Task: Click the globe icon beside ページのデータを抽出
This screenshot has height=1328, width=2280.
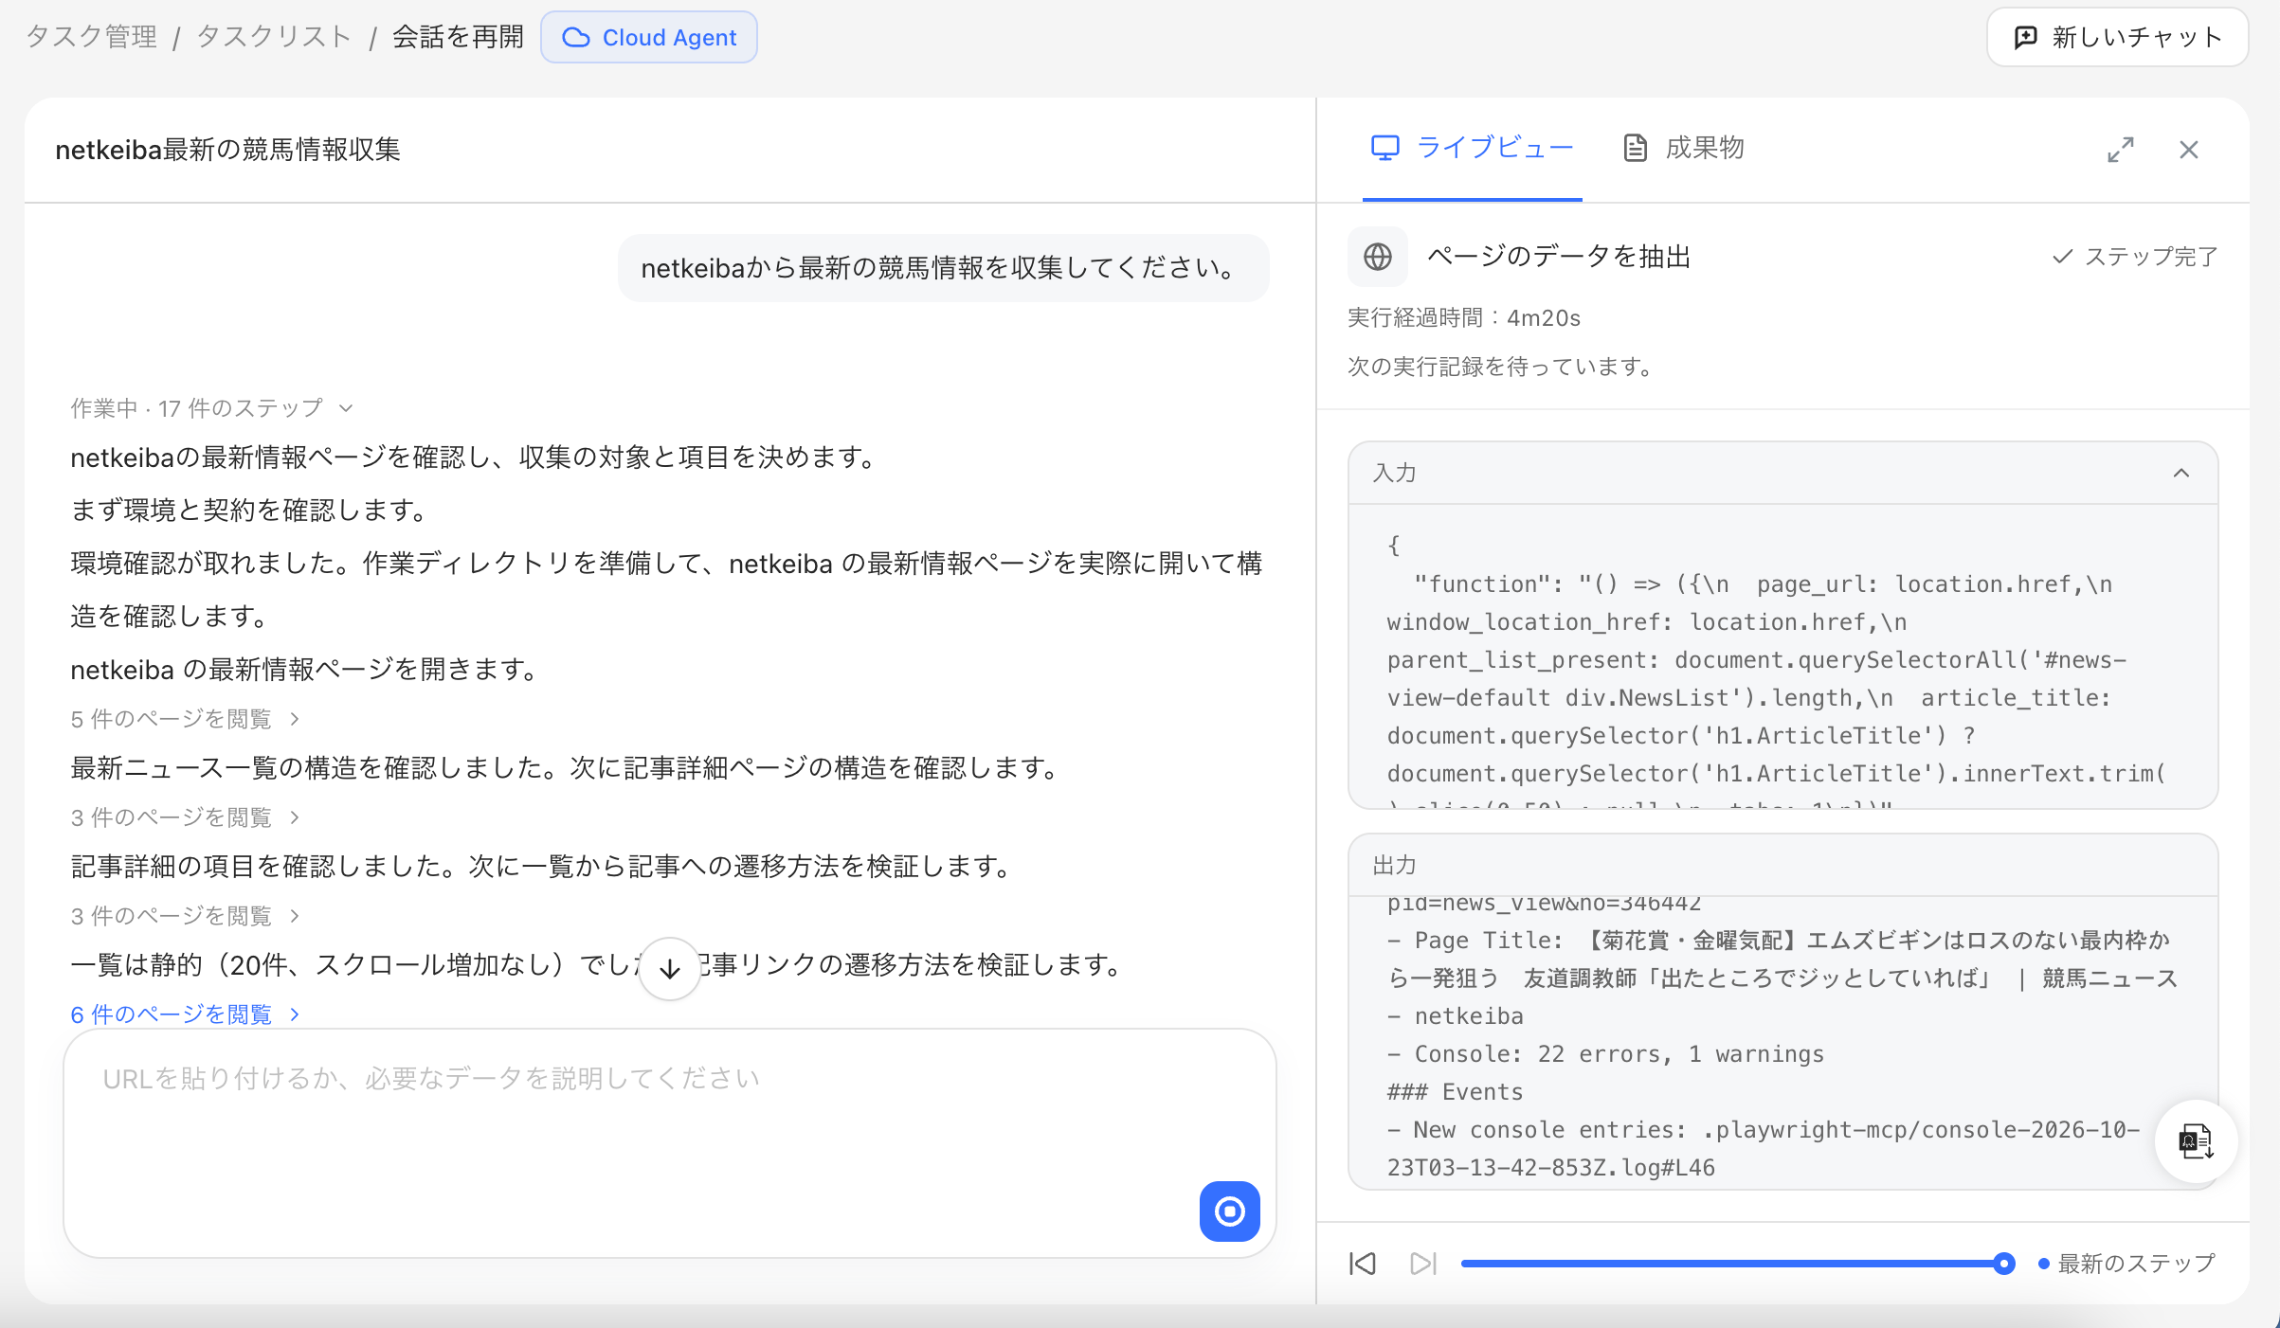Action: point(1378,257)
